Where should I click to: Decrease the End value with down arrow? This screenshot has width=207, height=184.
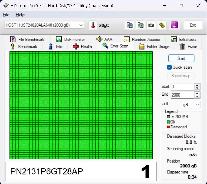[x=197, y=97]
